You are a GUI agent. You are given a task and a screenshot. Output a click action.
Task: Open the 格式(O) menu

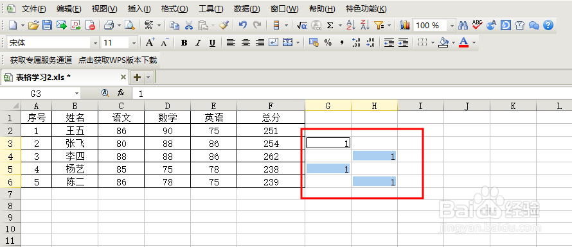(175, 9)
